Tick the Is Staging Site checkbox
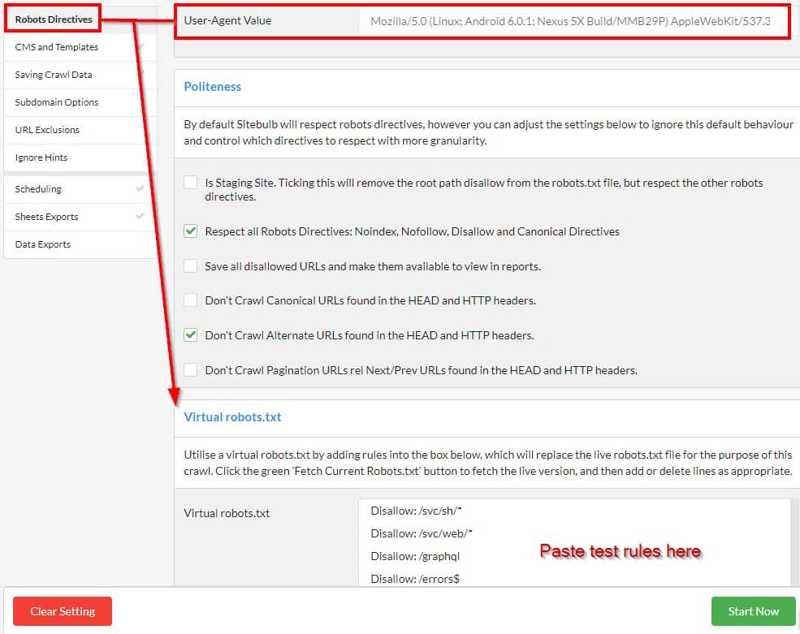Screen dimensions: 800x634 pyautogui.click(x=191, y=183)
